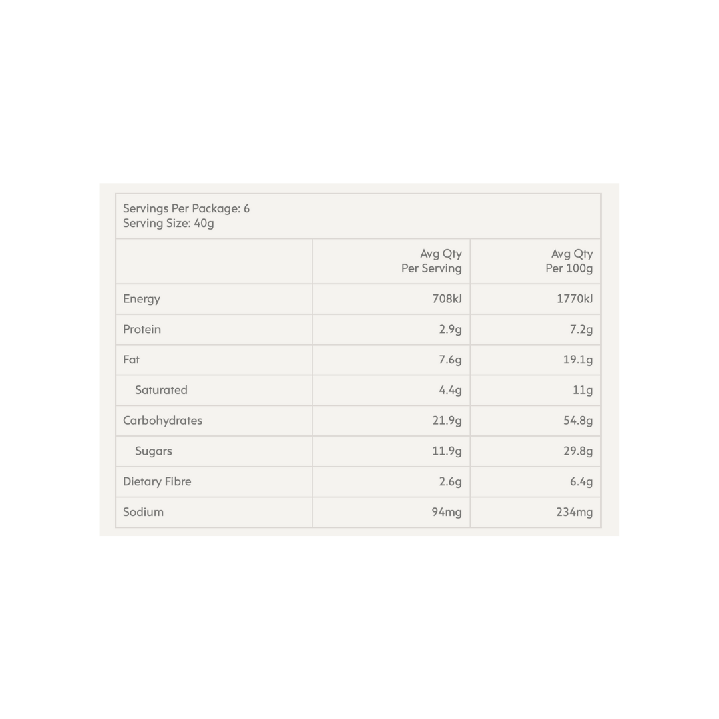Image resolution: width=719 pixels, height=719 pixels.
Task: Click the Servings Per Package: 6 text
Action: pyautogui.click(x=186, y=209)
